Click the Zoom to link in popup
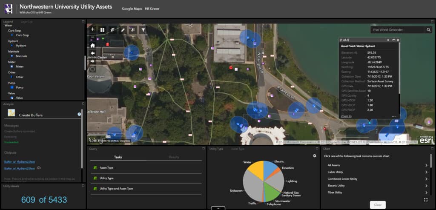This screenshot has height=210, width=436. tap(346, 116)
